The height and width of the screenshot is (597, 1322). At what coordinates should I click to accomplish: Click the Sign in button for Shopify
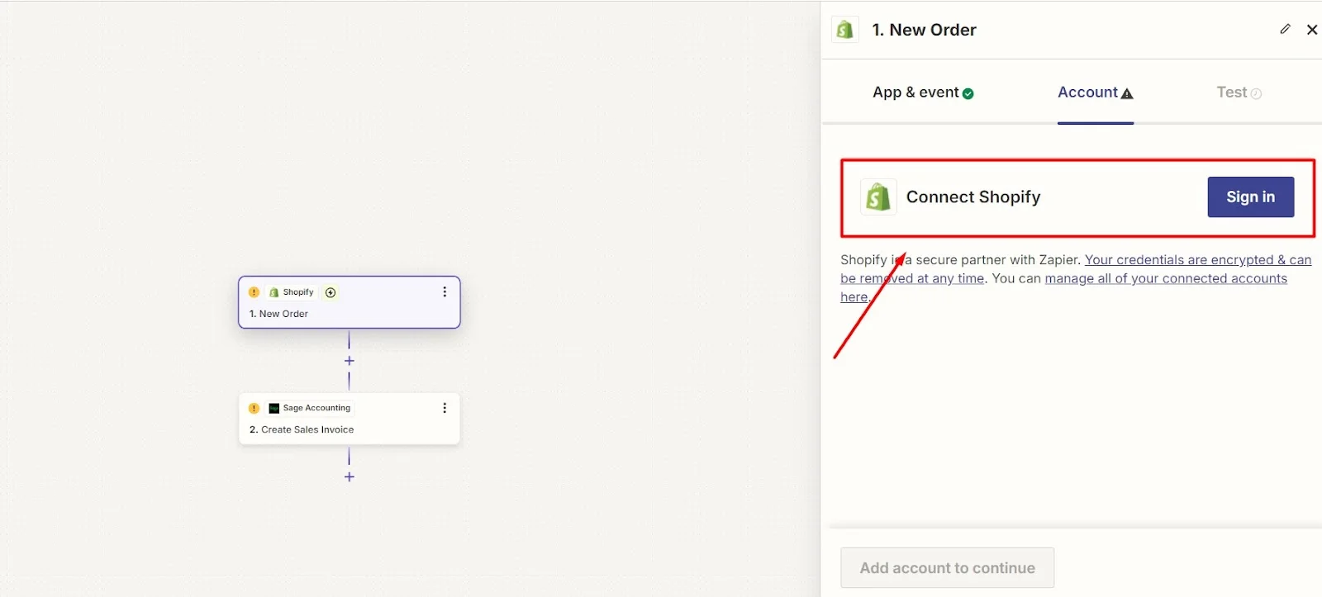1250,197
